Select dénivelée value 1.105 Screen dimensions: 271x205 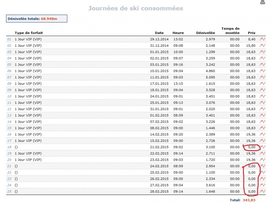(x=210, y=173)
